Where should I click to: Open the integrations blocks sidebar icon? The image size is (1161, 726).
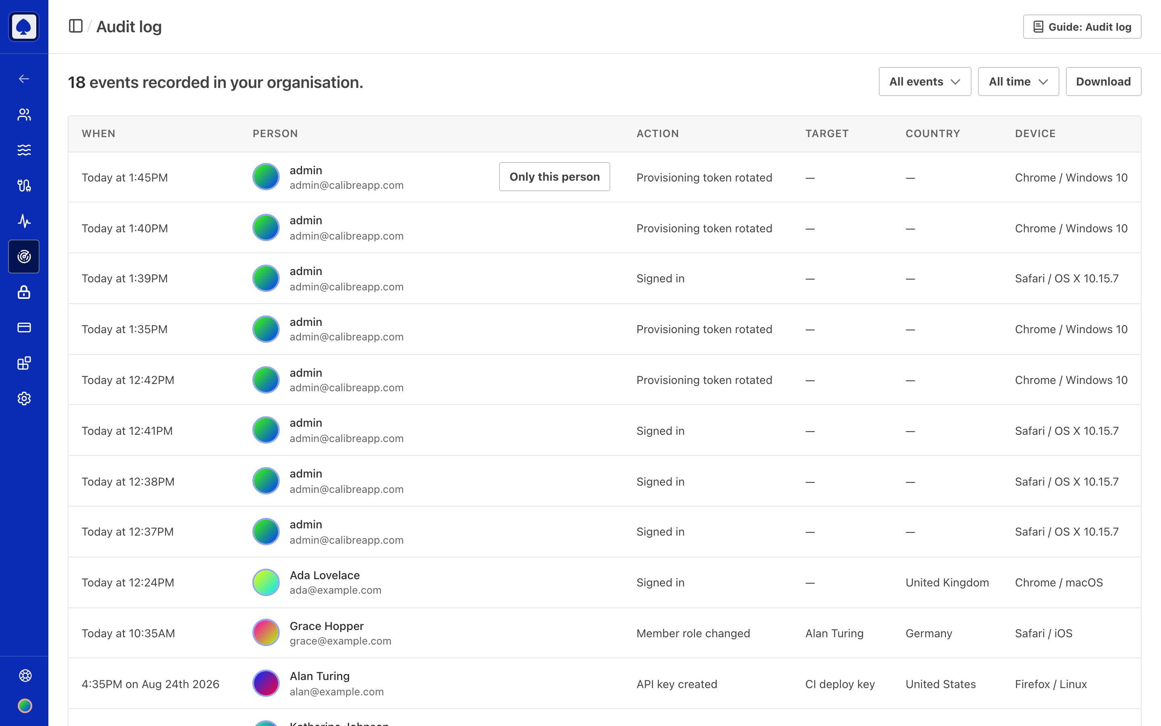point(24,363)
